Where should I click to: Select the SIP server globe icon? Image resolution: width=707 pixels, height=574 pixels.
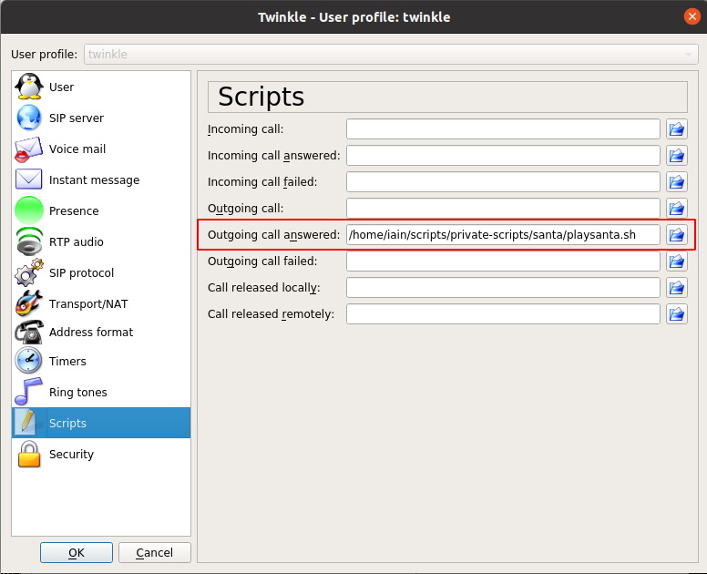pos(29,118)
